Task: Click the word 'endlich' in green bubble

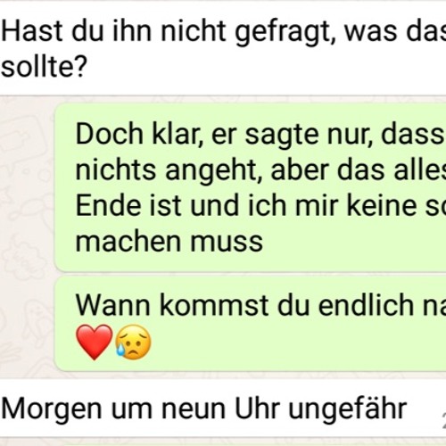Action: point(366,304)
